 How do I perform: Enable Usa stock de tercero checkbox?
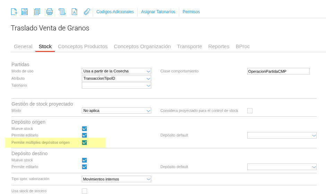pos(84,191)
